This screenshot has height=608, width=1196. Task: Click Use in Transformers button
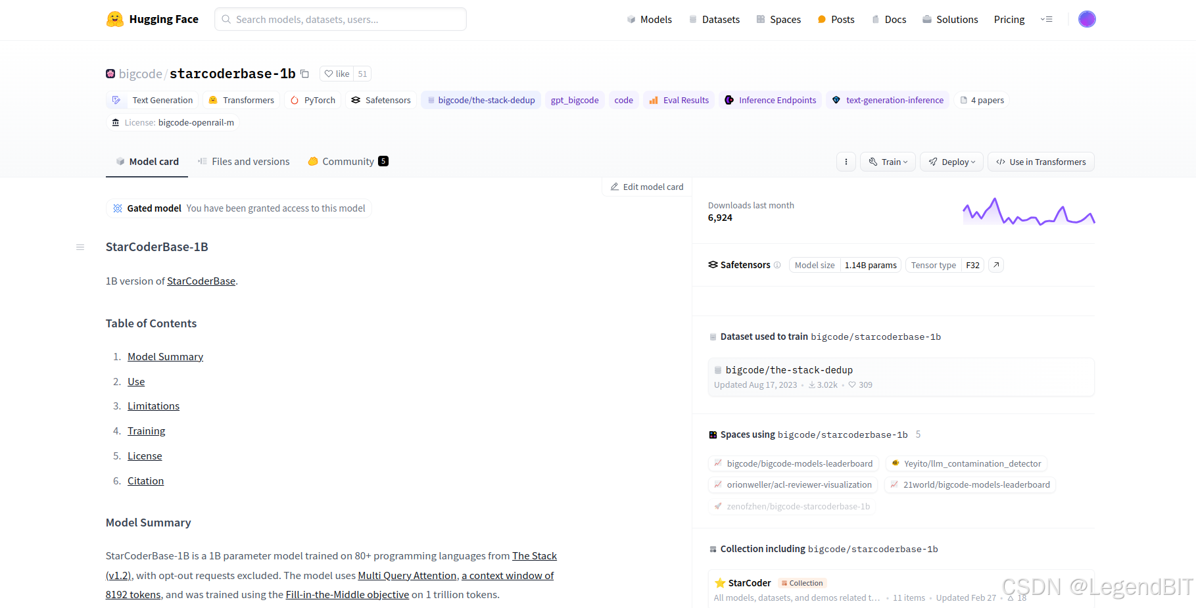pyautogui.click(x=1041, y=162)
